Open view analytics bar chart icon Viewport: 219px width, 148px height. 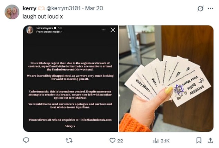[156, 140]
